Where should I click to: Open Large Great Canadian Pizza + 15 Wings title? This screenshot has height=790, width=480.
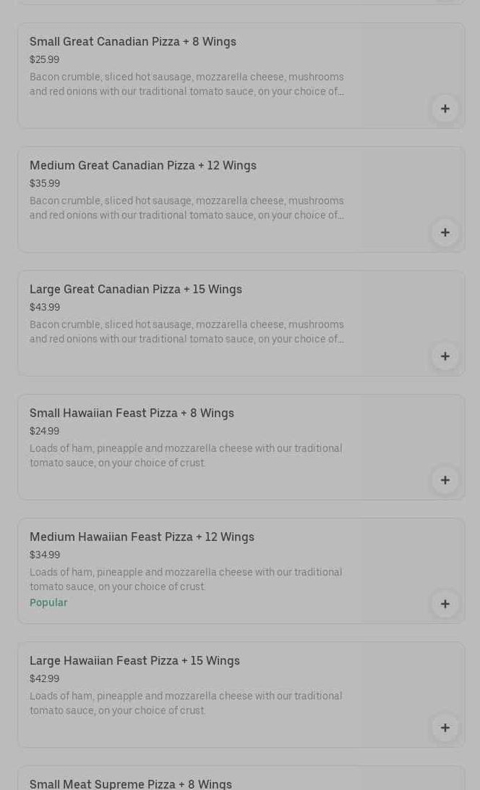(x=136, y=290)
